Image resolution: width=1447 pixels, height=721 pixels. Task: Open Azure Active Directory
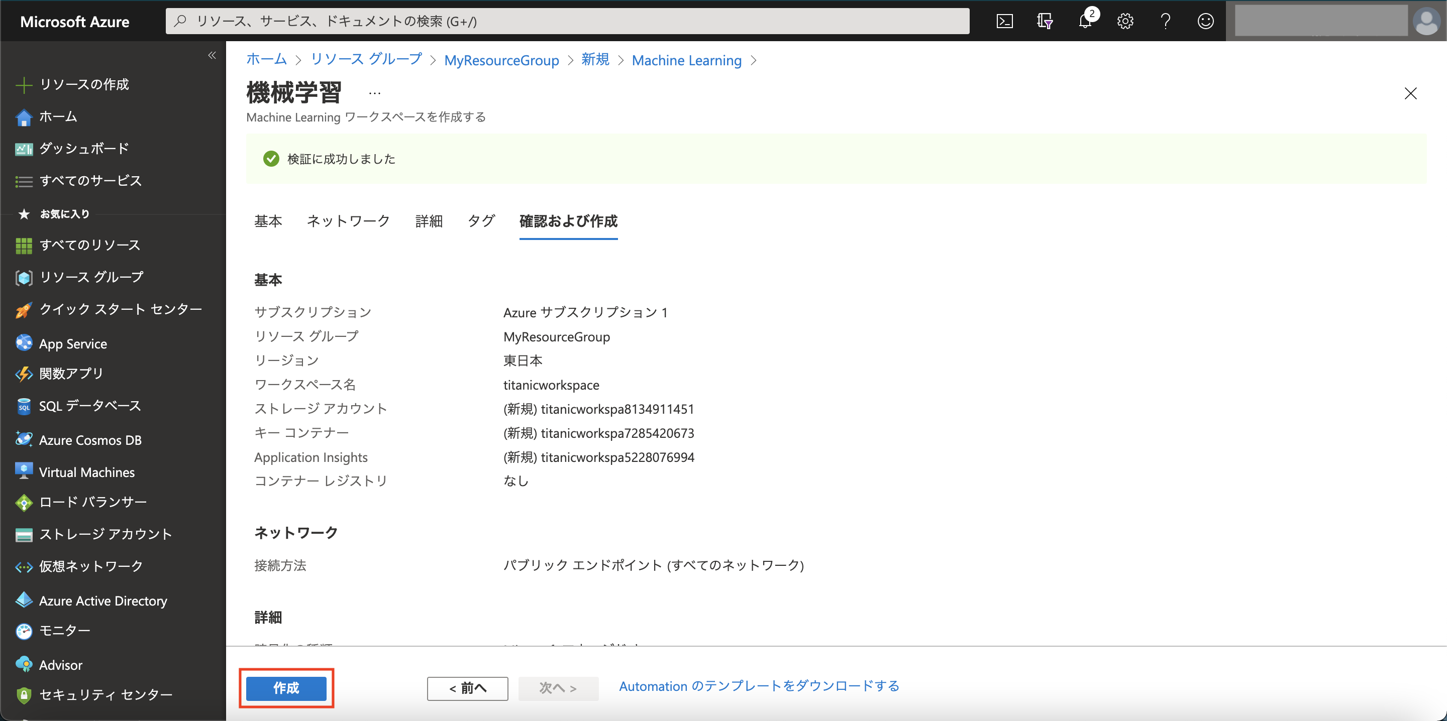point(103,600)
